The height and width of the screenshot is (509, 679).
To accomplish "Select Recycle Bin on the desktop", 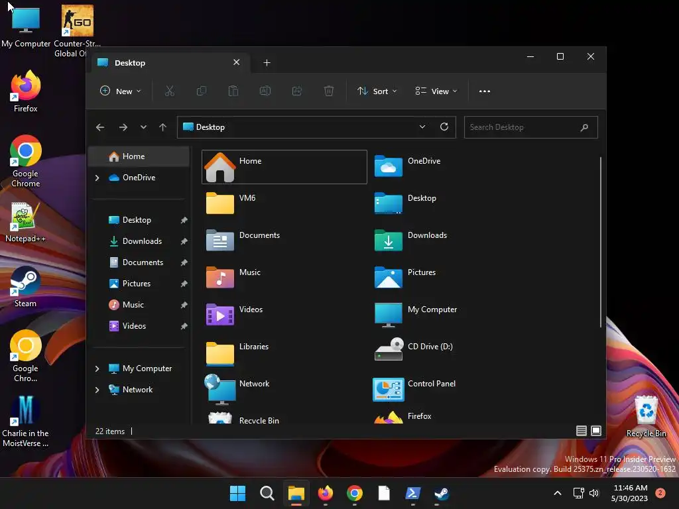I will click(646, 416).
